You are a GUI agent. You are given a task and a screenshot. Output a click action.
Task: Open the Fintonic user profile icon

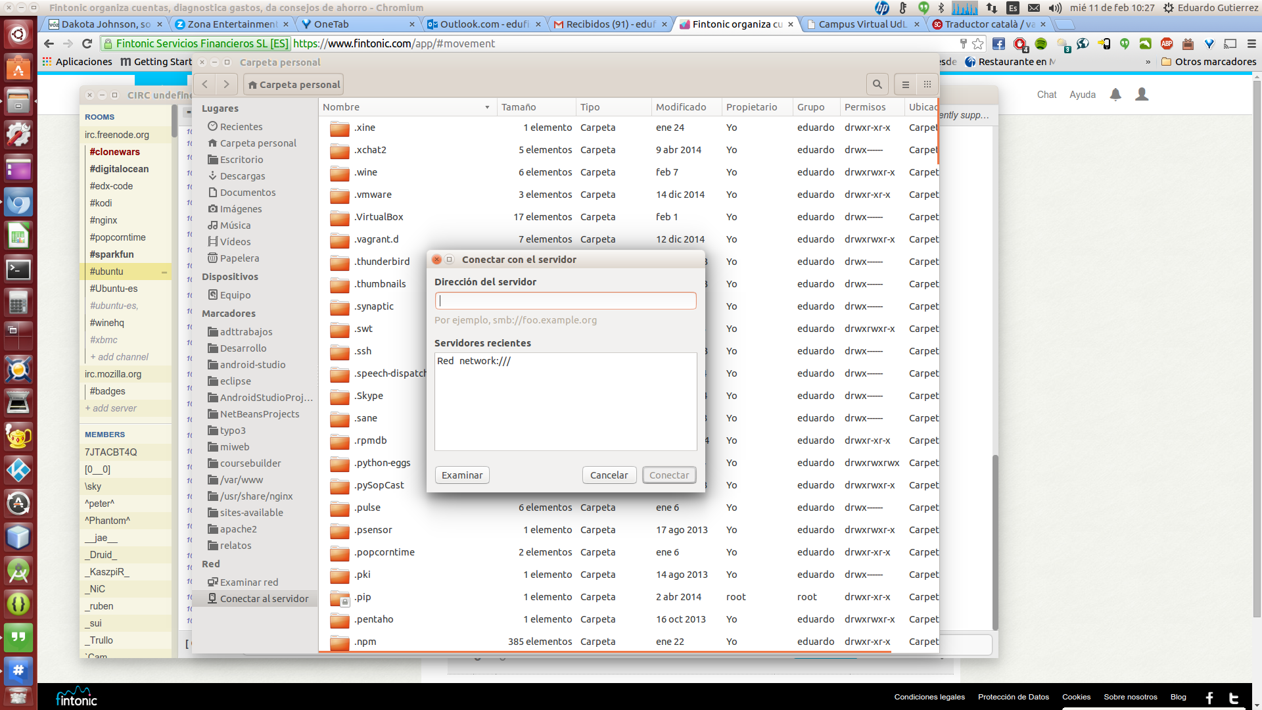[1142, 95]
